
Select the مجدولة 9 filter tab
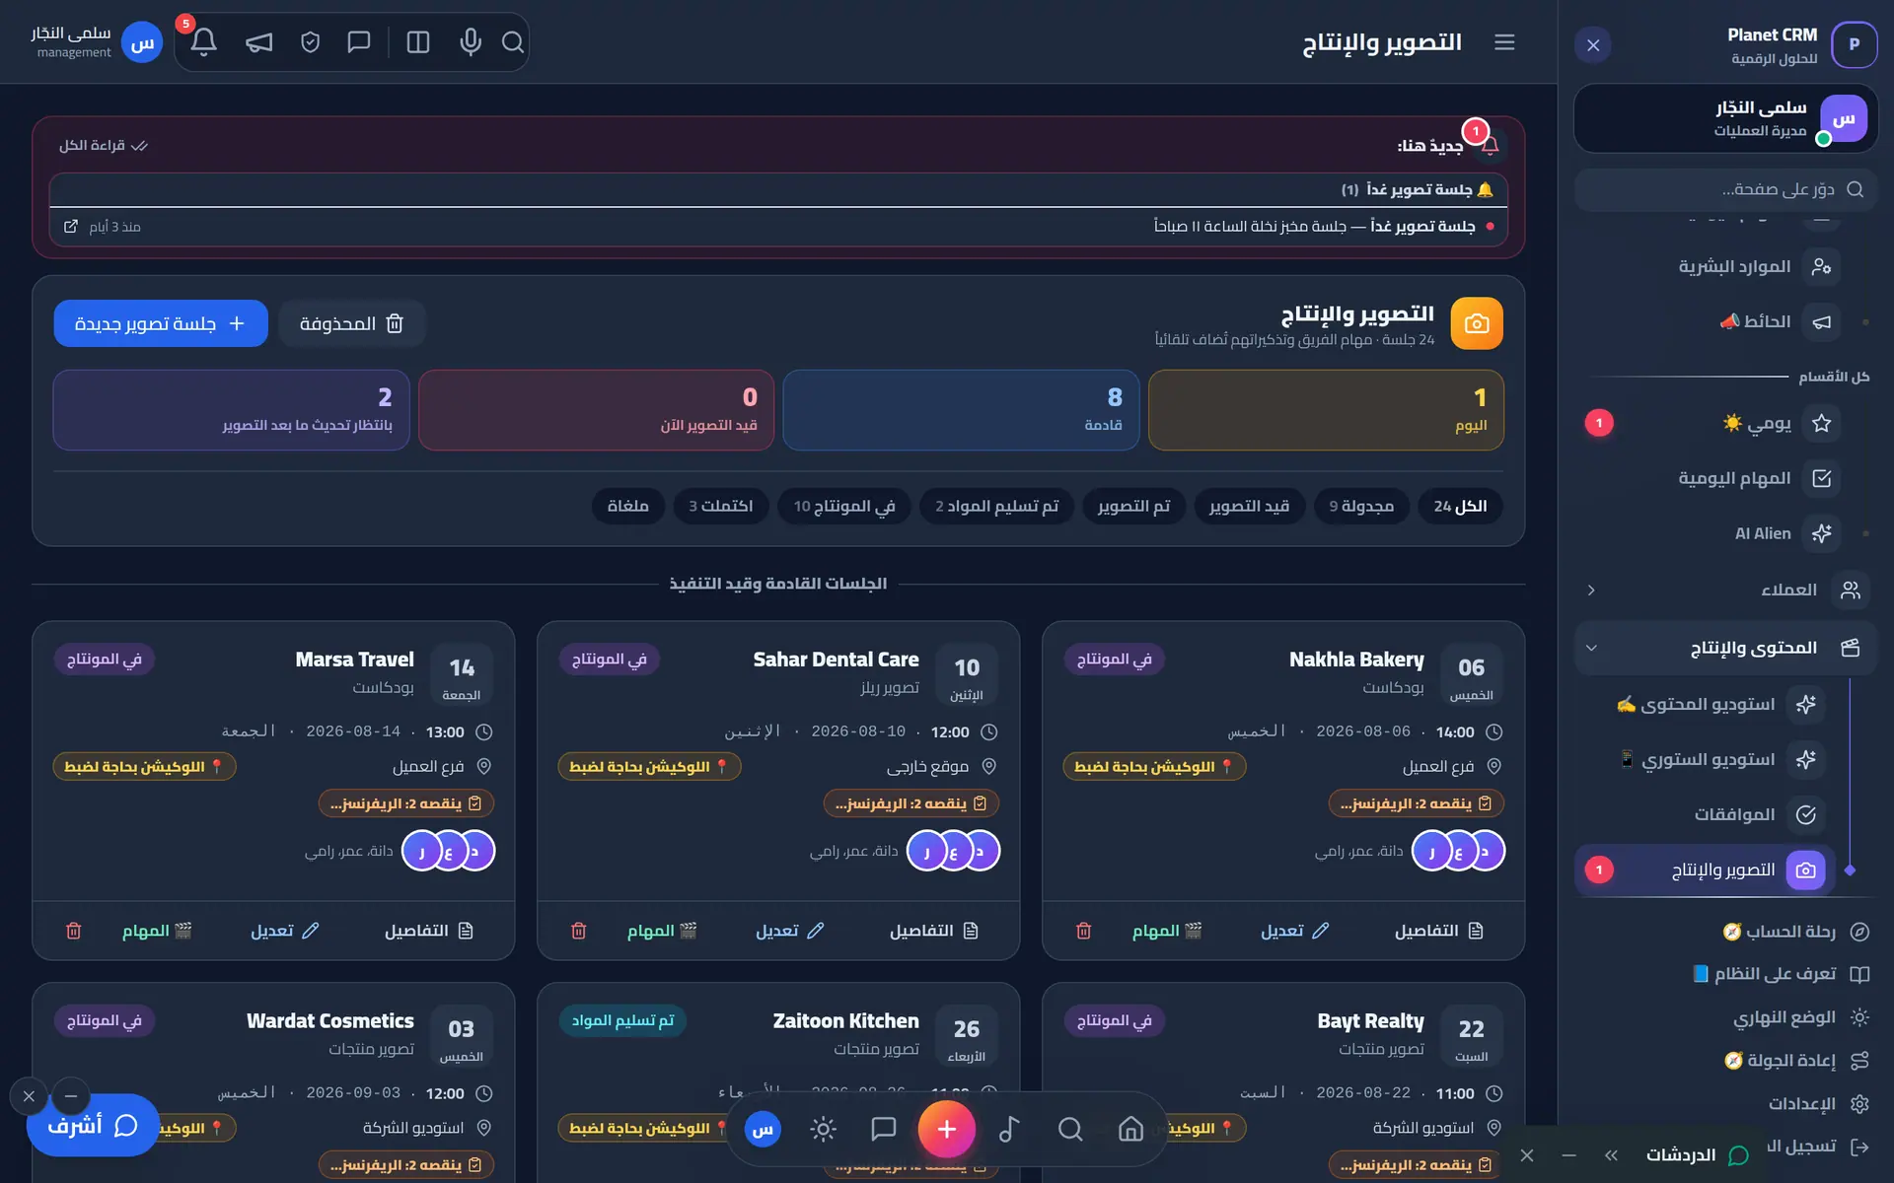(x=1360, y=506)
